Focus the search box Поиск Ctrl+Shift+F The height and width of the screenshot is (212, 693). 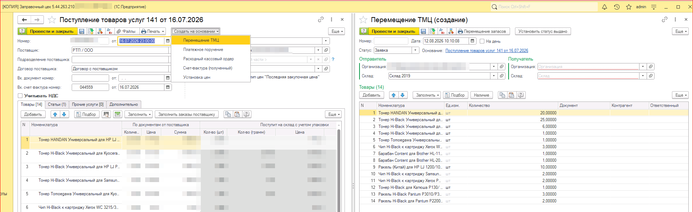click(x=544, y=7)
